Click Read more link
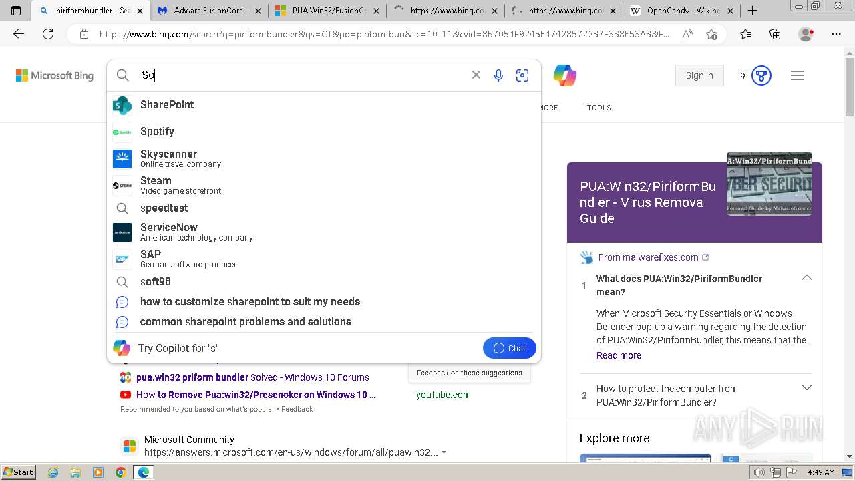 point(619,355)
